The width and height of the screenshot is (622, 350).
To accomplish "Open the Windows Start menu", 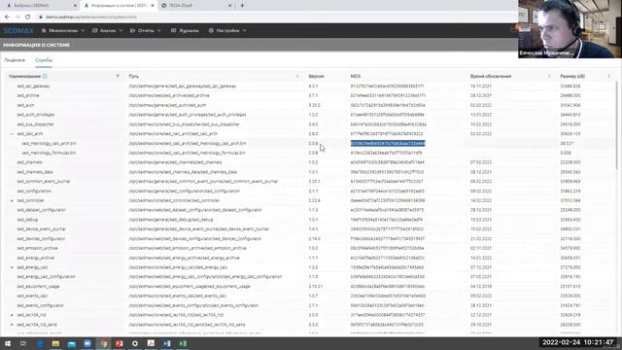I will (x=8, y=343).
